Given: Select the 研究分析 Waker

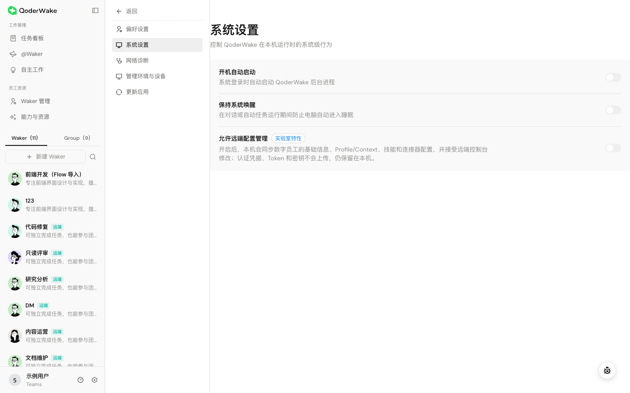Looking at the screenshot, I should coord(52,283).
